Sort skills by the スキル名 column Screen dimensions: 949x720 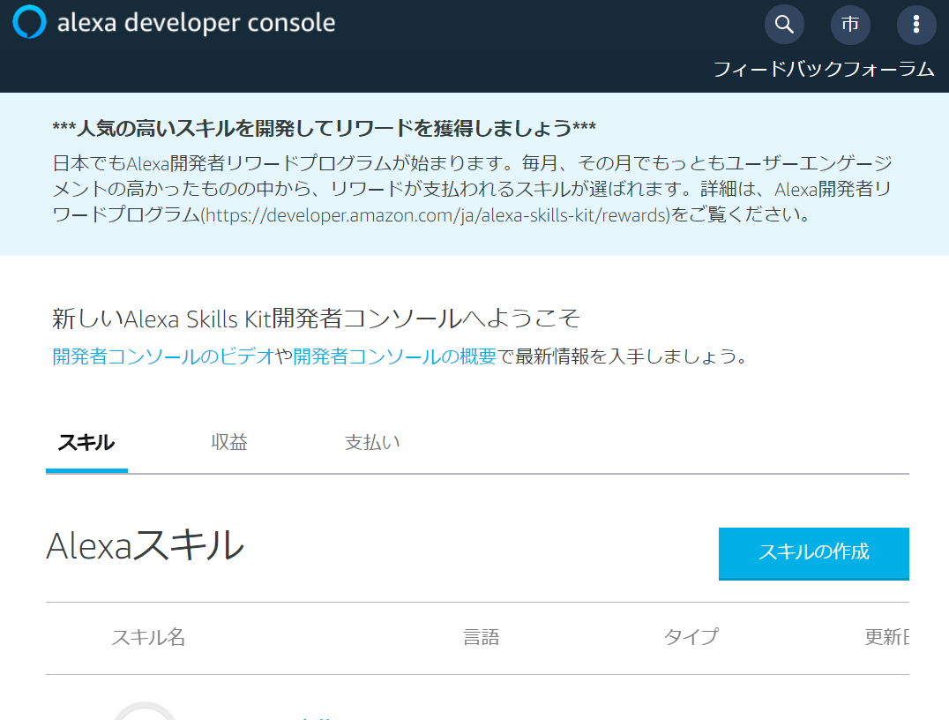(148, 638)
